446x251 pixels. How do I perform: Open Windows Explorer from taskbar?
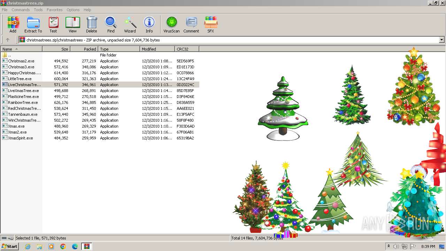click(39, 246)
